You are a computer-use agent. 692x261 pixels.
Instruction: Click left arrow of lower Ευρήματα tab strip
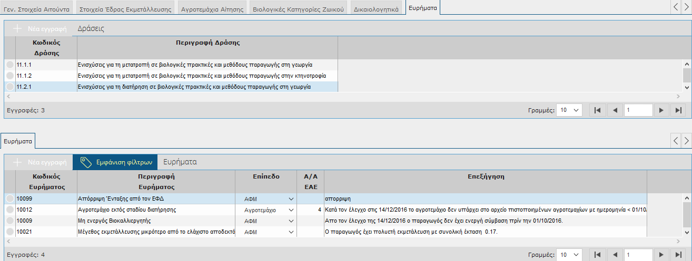click(x=675, y=140)
